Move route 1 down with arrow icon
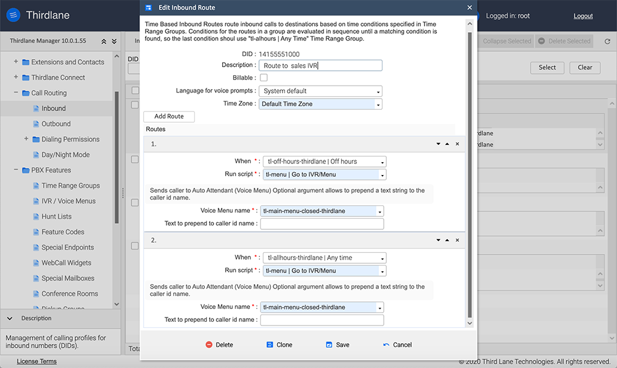The width and height of the screenshot is (617, 368). coord(437,144)
